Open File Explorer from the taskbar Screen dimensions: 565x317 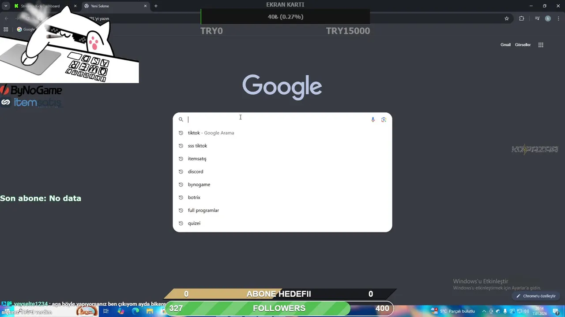150,311
